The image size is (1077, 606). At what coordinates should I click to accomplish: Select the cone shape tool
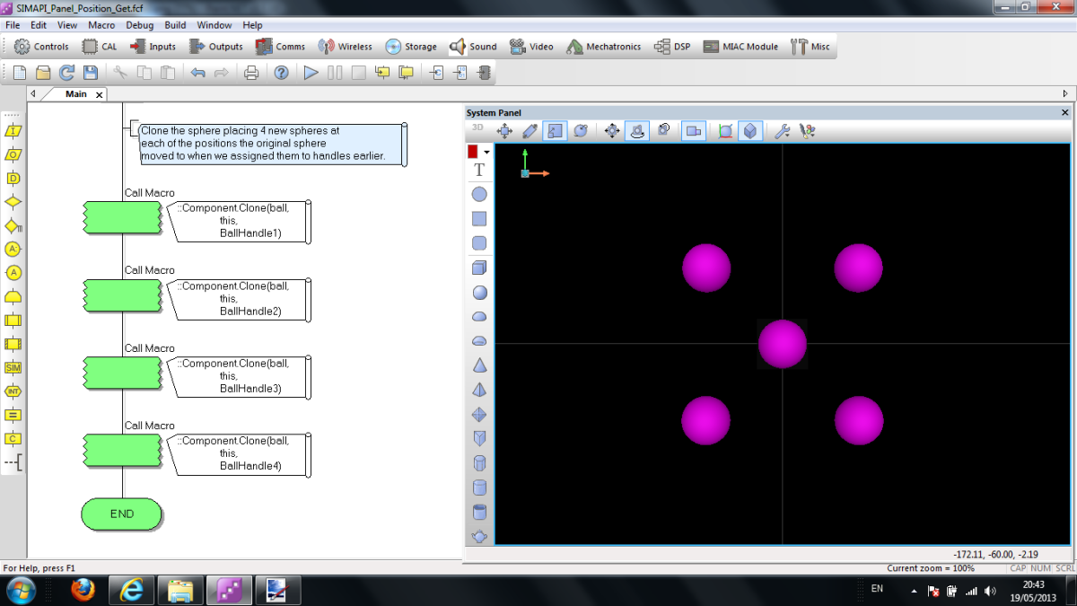tap(479, 364)
